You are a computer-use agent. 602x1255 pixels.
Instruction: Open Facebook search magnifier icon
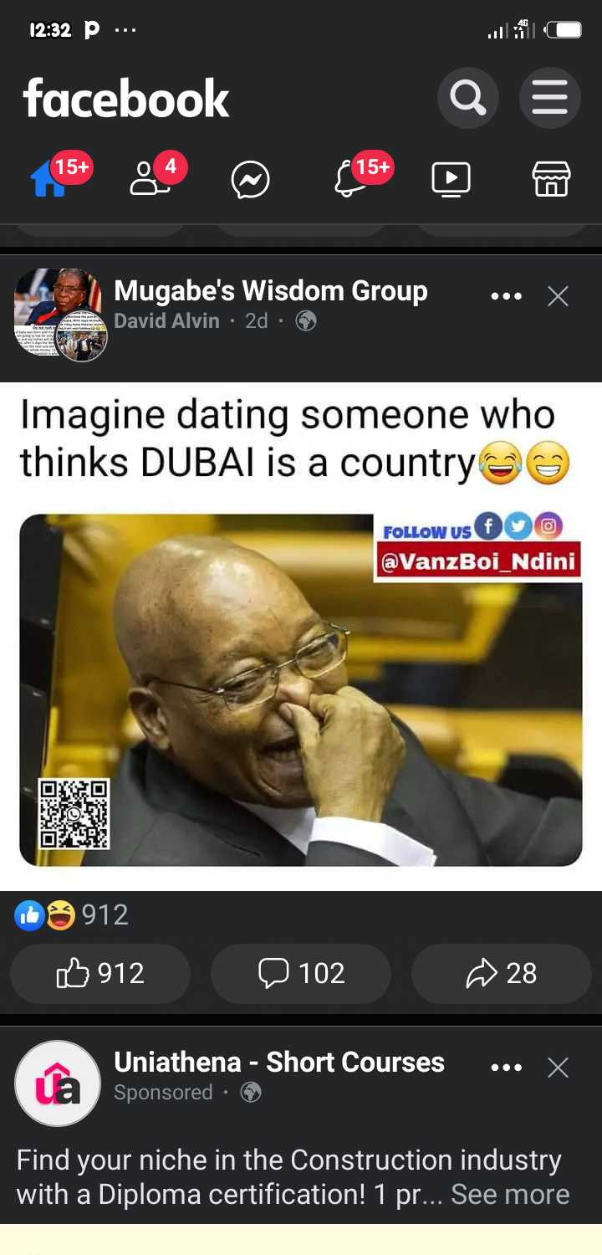click(467, 99)
